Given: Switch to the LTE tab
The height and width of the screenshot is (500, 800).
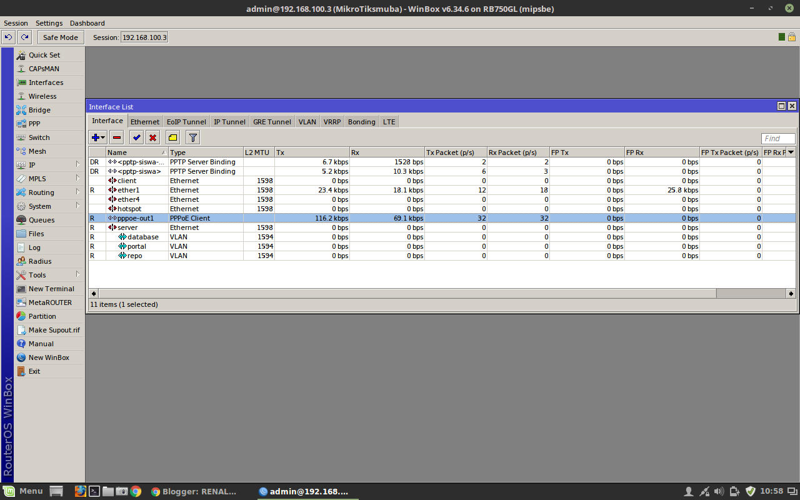Looking at the screenshot, I should click(x=389, y=122).
